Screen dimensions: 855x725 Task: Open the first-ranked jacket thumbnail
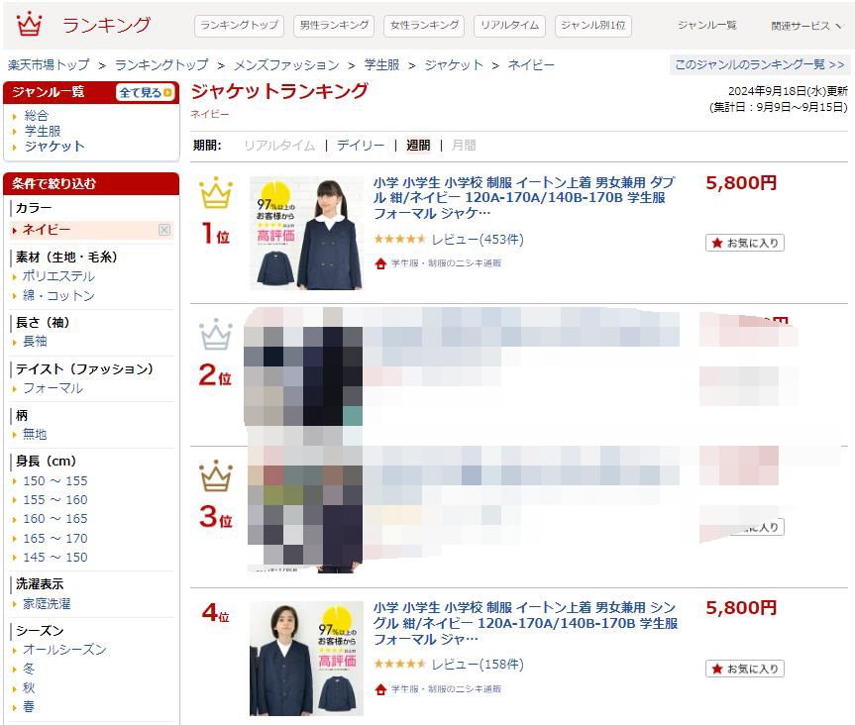click(x=306, y=233)
